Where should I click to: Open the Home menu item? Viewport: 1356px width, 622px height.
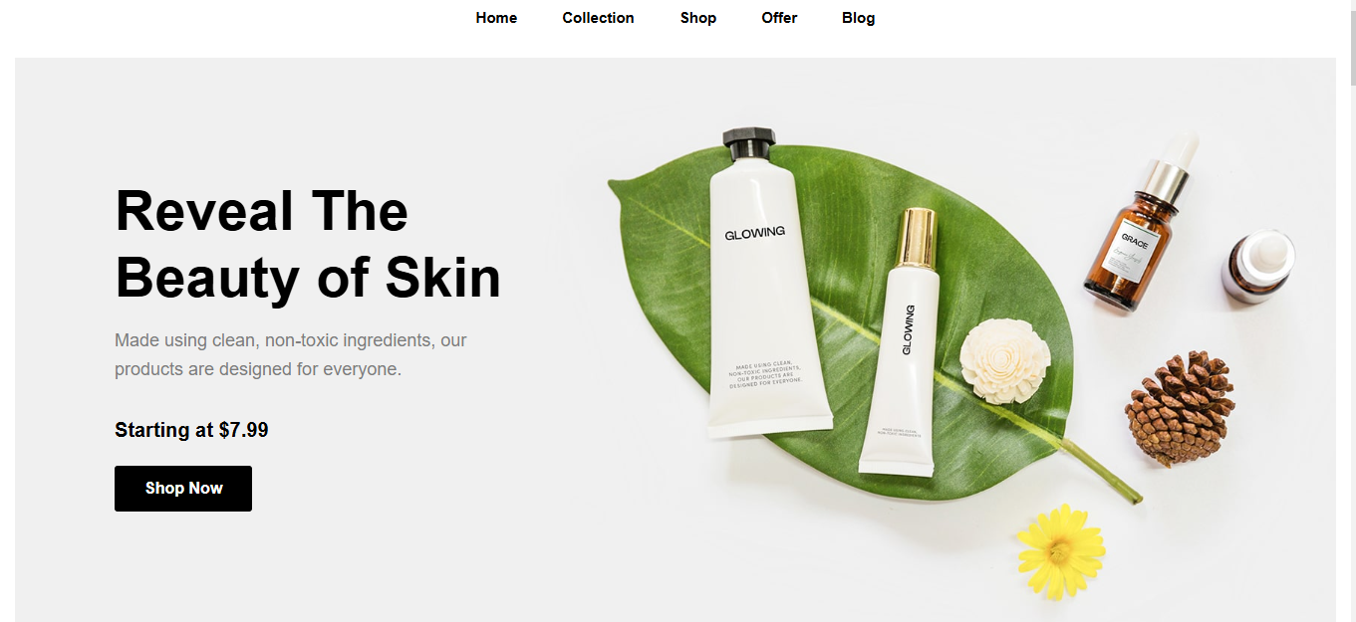pyautogui.click(x=496, y=18)
